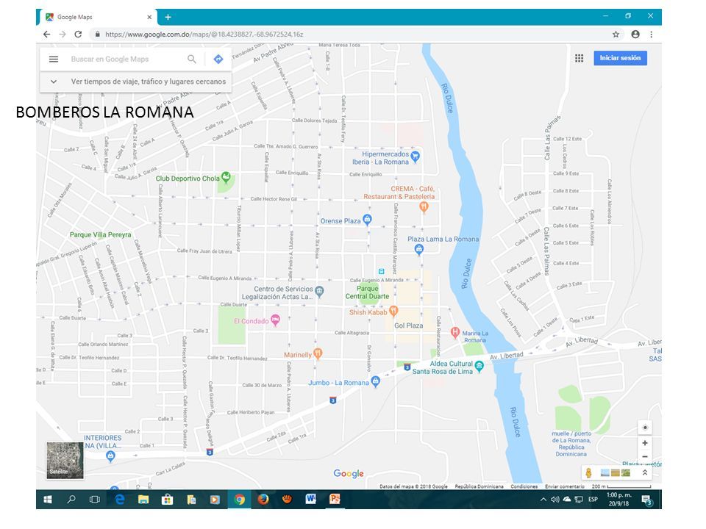Reload the Google Maps page

(x=78, y=35)
